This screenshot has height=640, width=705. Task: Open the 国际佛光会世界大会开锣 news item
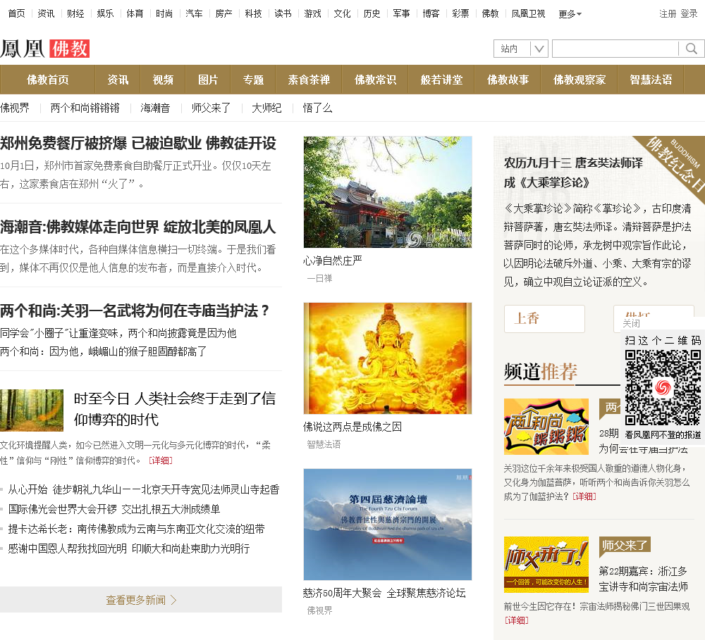[x=114, y=509]
